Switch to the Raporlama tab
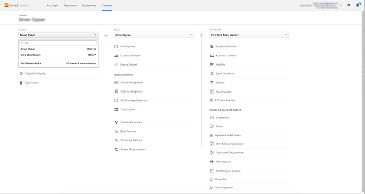This screenshot has width=365, height=194. click(x=70, y=5)
